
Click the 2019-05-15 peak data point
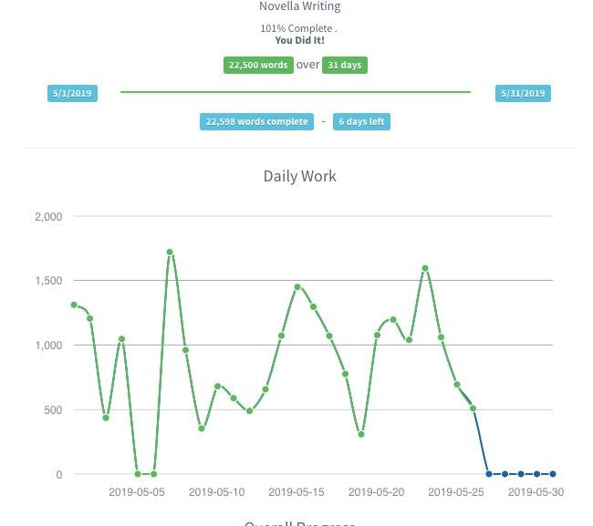(x=297, y=287)
